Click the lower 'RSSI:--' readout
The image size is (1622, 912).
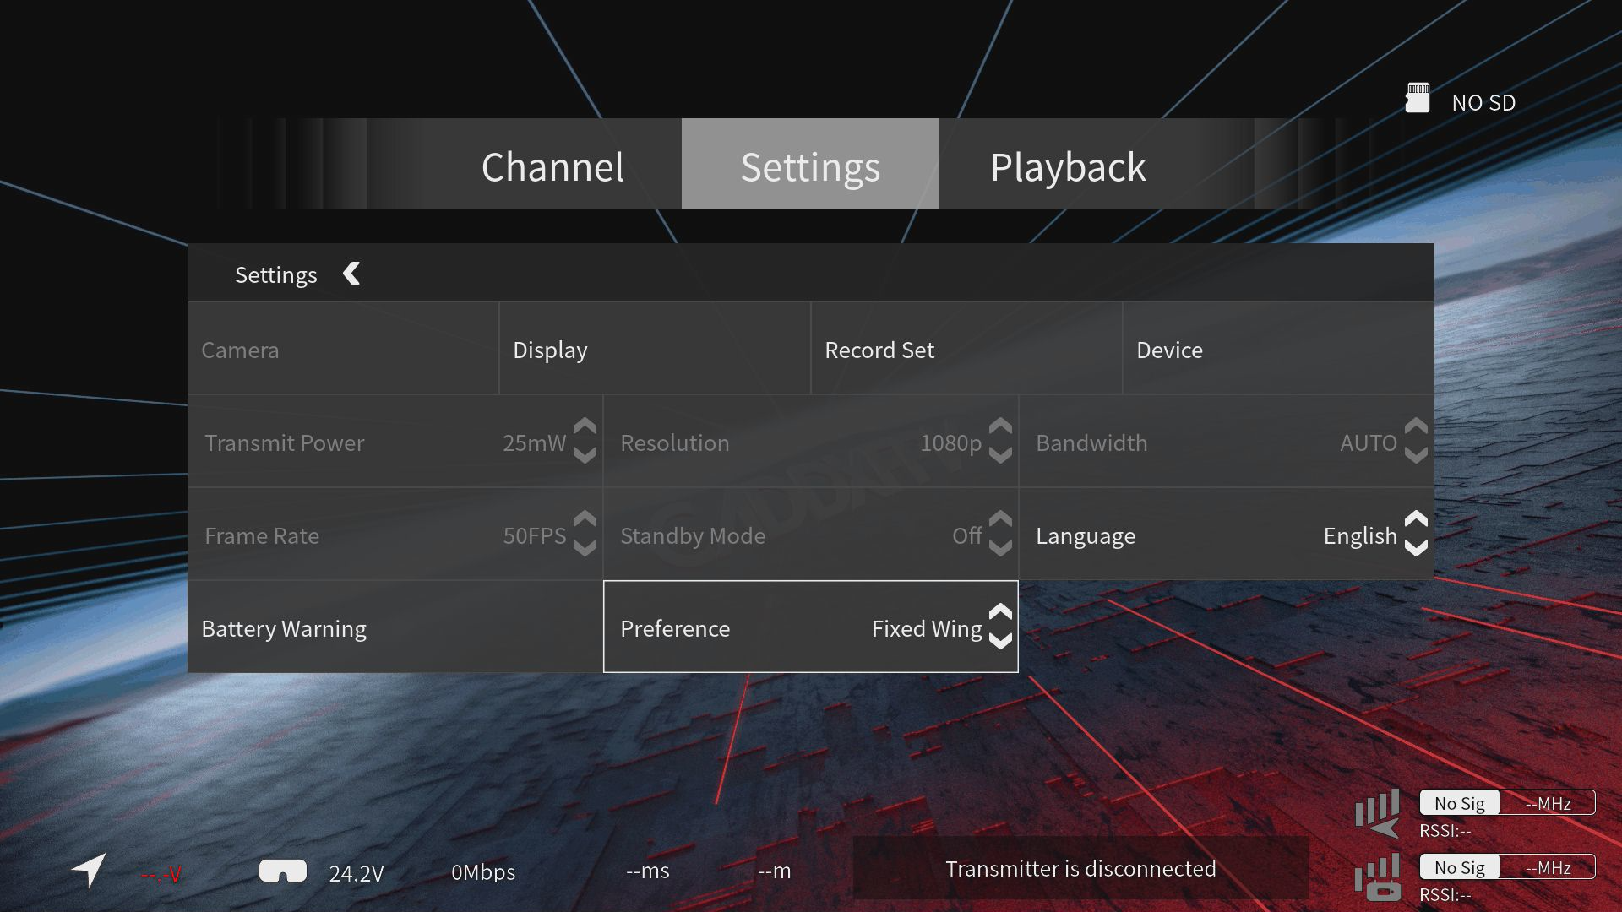tap(1445, 895)
